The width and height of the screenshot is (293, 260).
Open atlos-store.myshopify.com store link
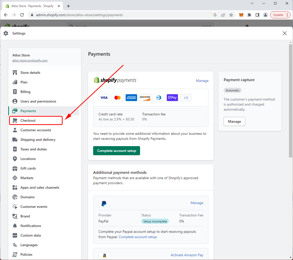point(30,60)
